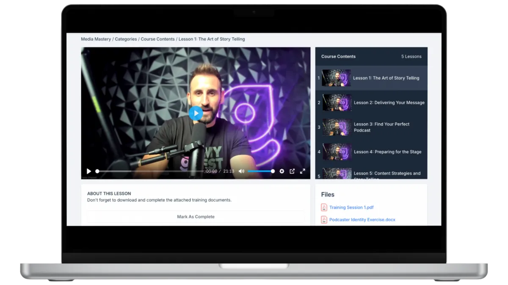Mark the lesson as complete
This screenshot has height=285, width=508.
(x=196, y=217)
